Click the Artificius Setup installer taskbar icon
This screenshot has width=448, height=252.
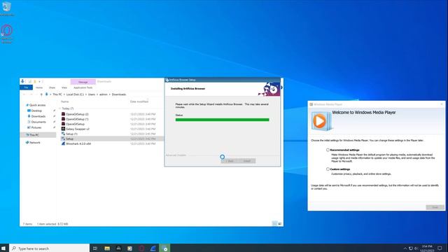pyautogui.click(x=164, y=248)
